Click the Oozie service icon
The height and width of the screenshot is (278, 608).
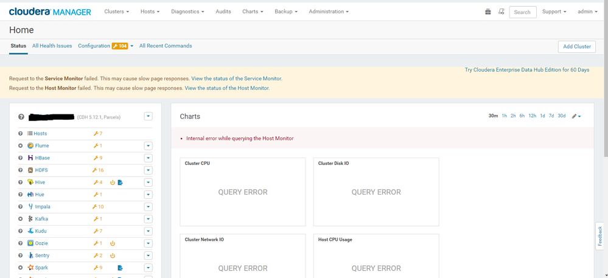pos(30,243)
